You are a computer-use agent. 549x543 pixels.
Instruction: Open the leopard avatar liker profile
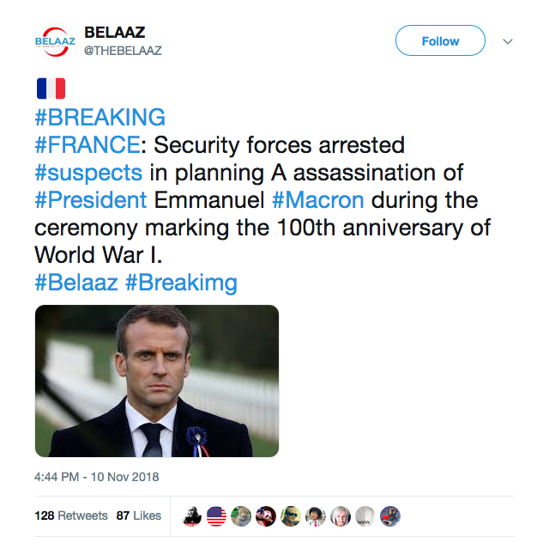pos(241,516)
